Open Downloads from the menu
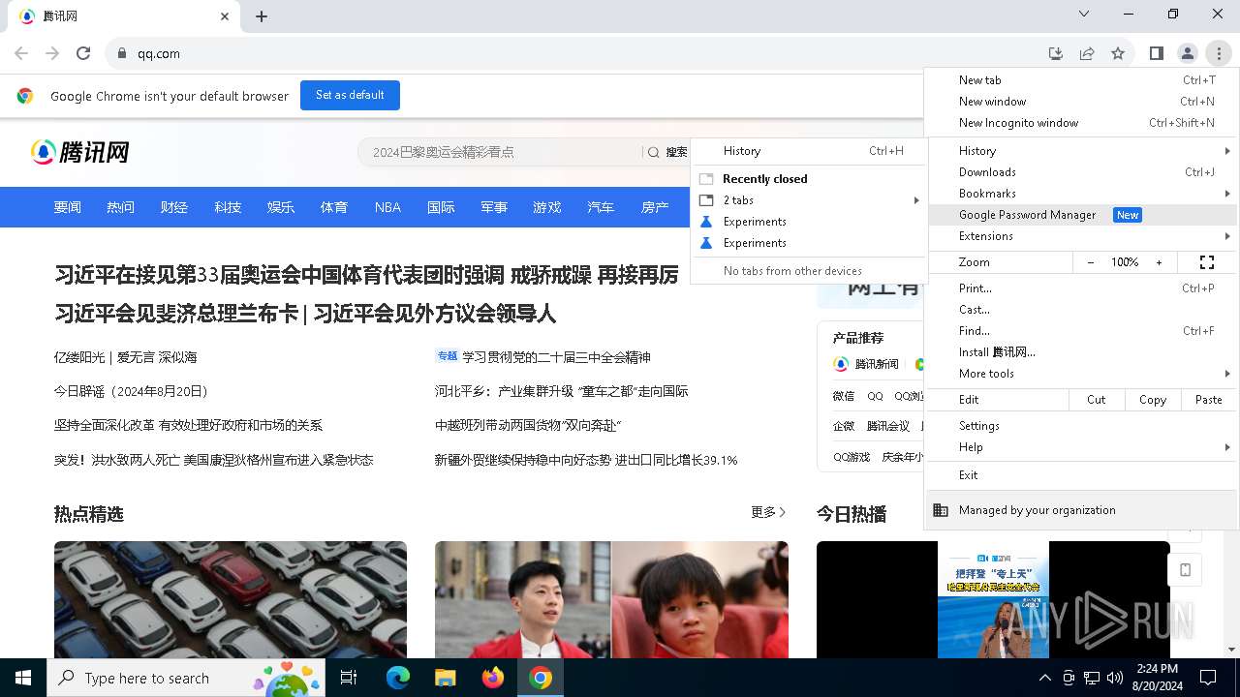The image size is (1240, 697). (x=1082, y=172)
